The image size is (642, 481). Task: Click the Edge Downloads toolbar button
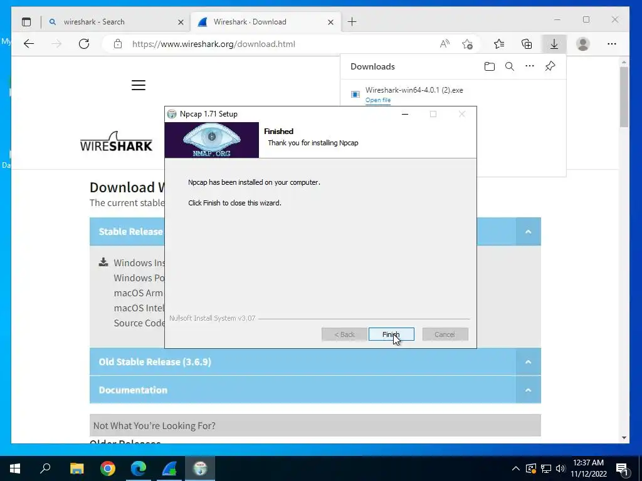pyautogui.click(x=554, y=44)
